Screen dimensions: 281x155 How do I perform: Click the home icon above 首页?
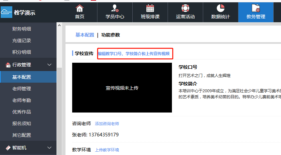(x=79, y=8)
